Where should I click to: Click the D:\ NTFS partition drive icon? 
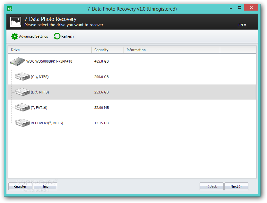pyautogui.click(x=22, y=92)
